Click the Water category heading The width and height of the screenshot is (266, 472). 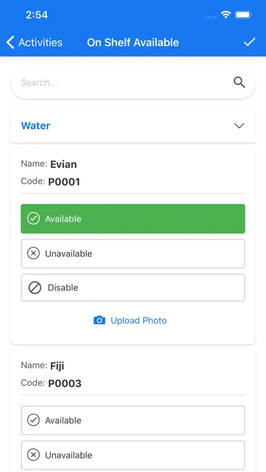tap(35, 125)
